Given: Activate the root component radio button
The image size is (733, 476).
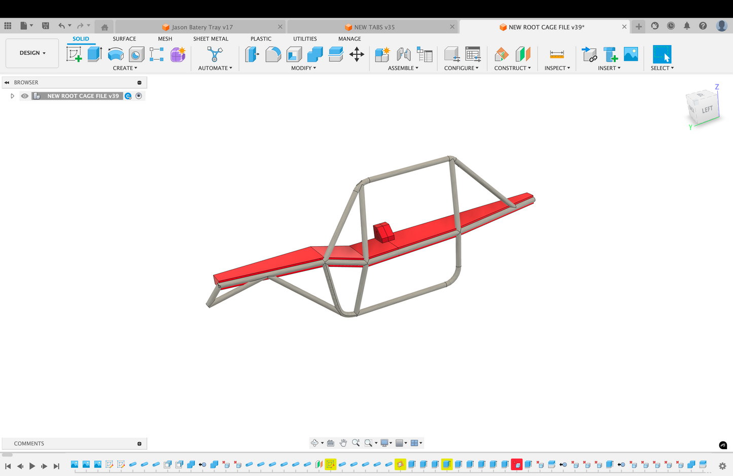Looking at the screenshot, I should [x=138, y=96].
